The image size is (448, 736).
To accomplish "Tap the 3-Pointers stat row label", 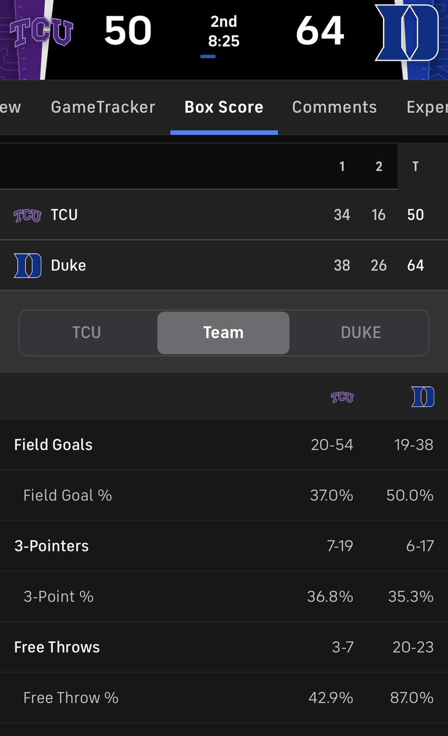I will [x=51, y=546].
